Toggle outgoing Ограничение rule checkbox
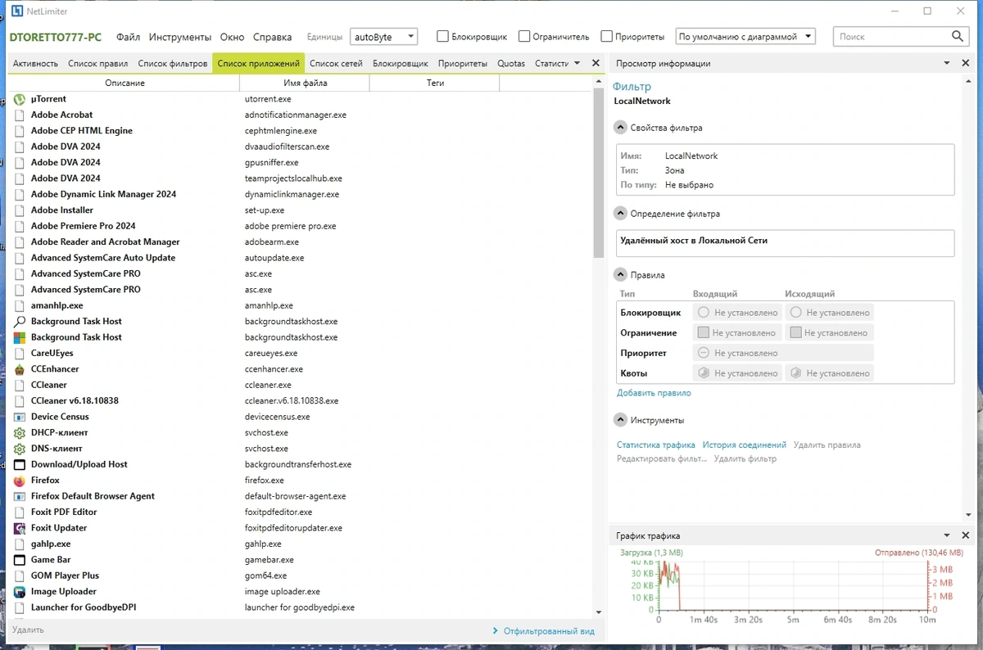The height and width of the screenshot is (650, 983). pyautogui.click(x=795, y=332)
